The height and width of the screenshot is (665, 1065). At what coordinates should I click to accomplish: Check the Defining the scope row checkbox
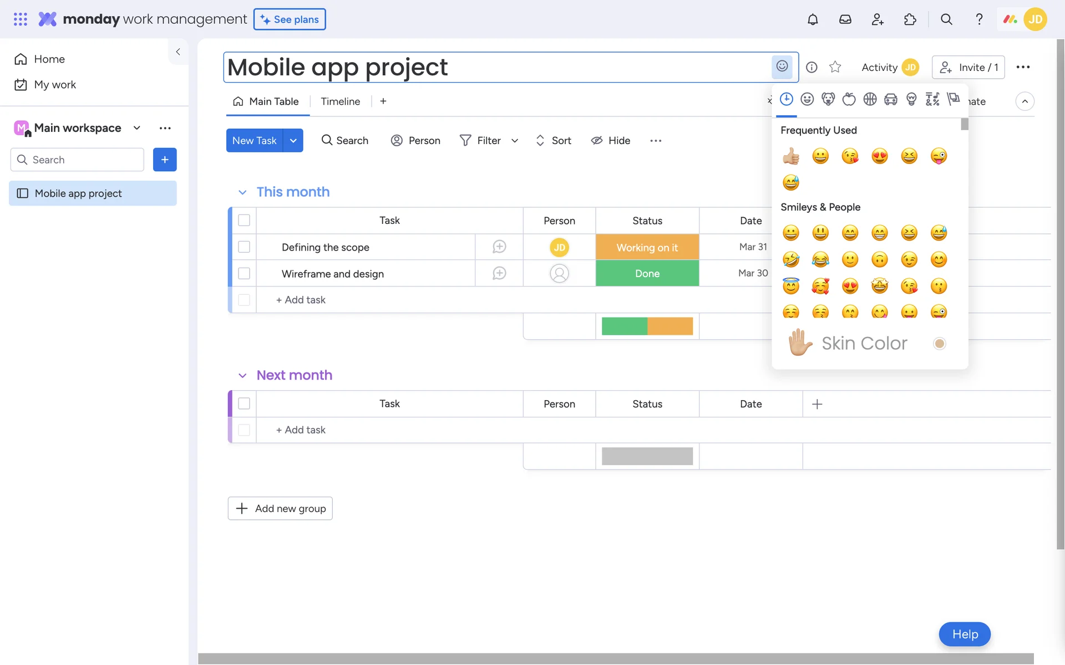[244, 247]
